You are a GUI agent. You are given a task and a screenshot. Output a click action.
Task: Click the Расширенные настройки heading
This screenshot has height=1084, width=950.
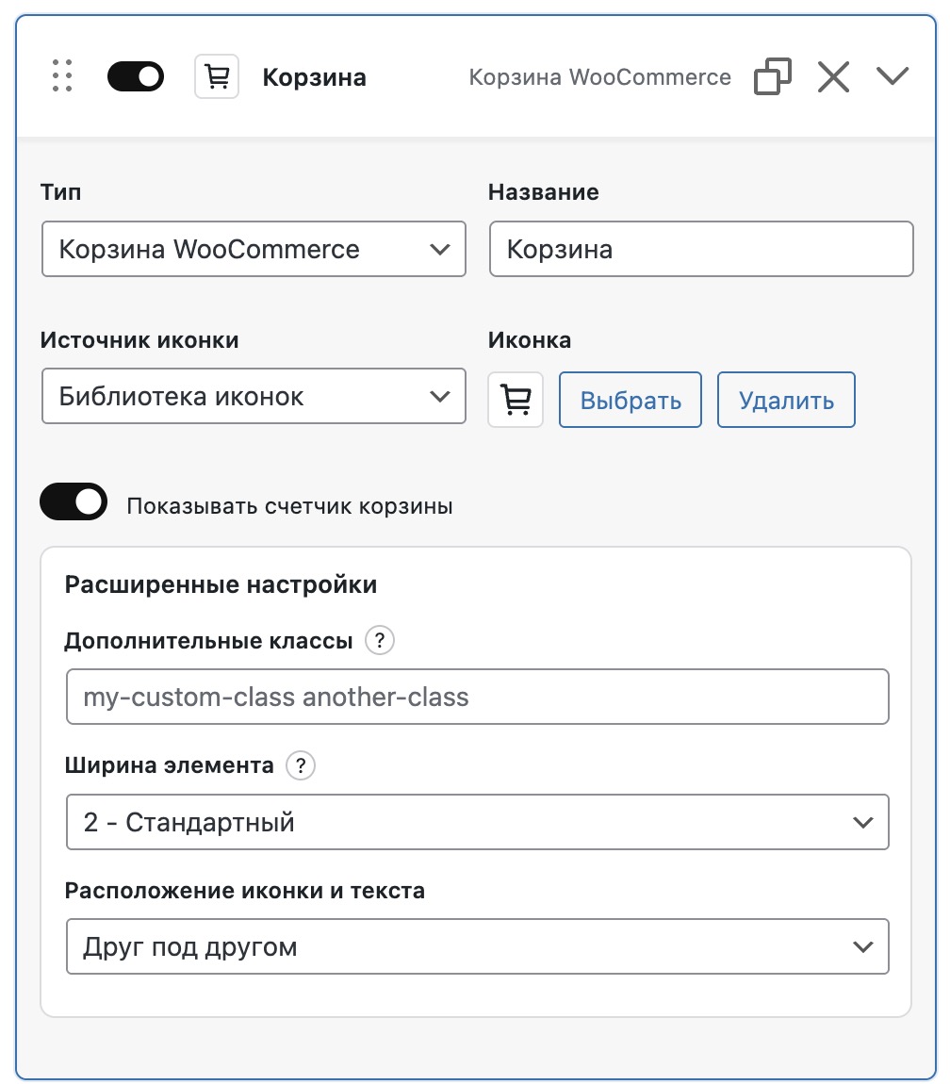(x=221, y=584)
